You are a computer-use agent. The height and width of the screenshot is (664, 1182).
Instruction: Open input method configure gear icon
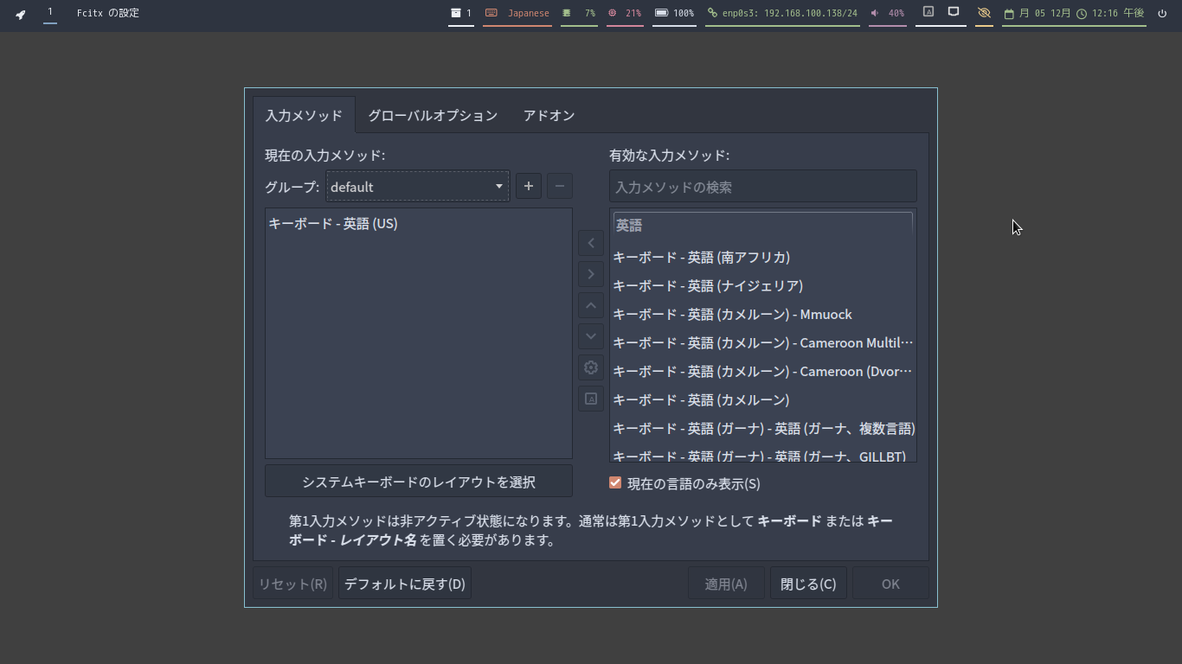[591, 367]
